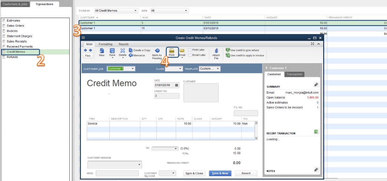This screenshot has width=387, height=181.
Task: Click the Save icon
Action: click(112, 51)
